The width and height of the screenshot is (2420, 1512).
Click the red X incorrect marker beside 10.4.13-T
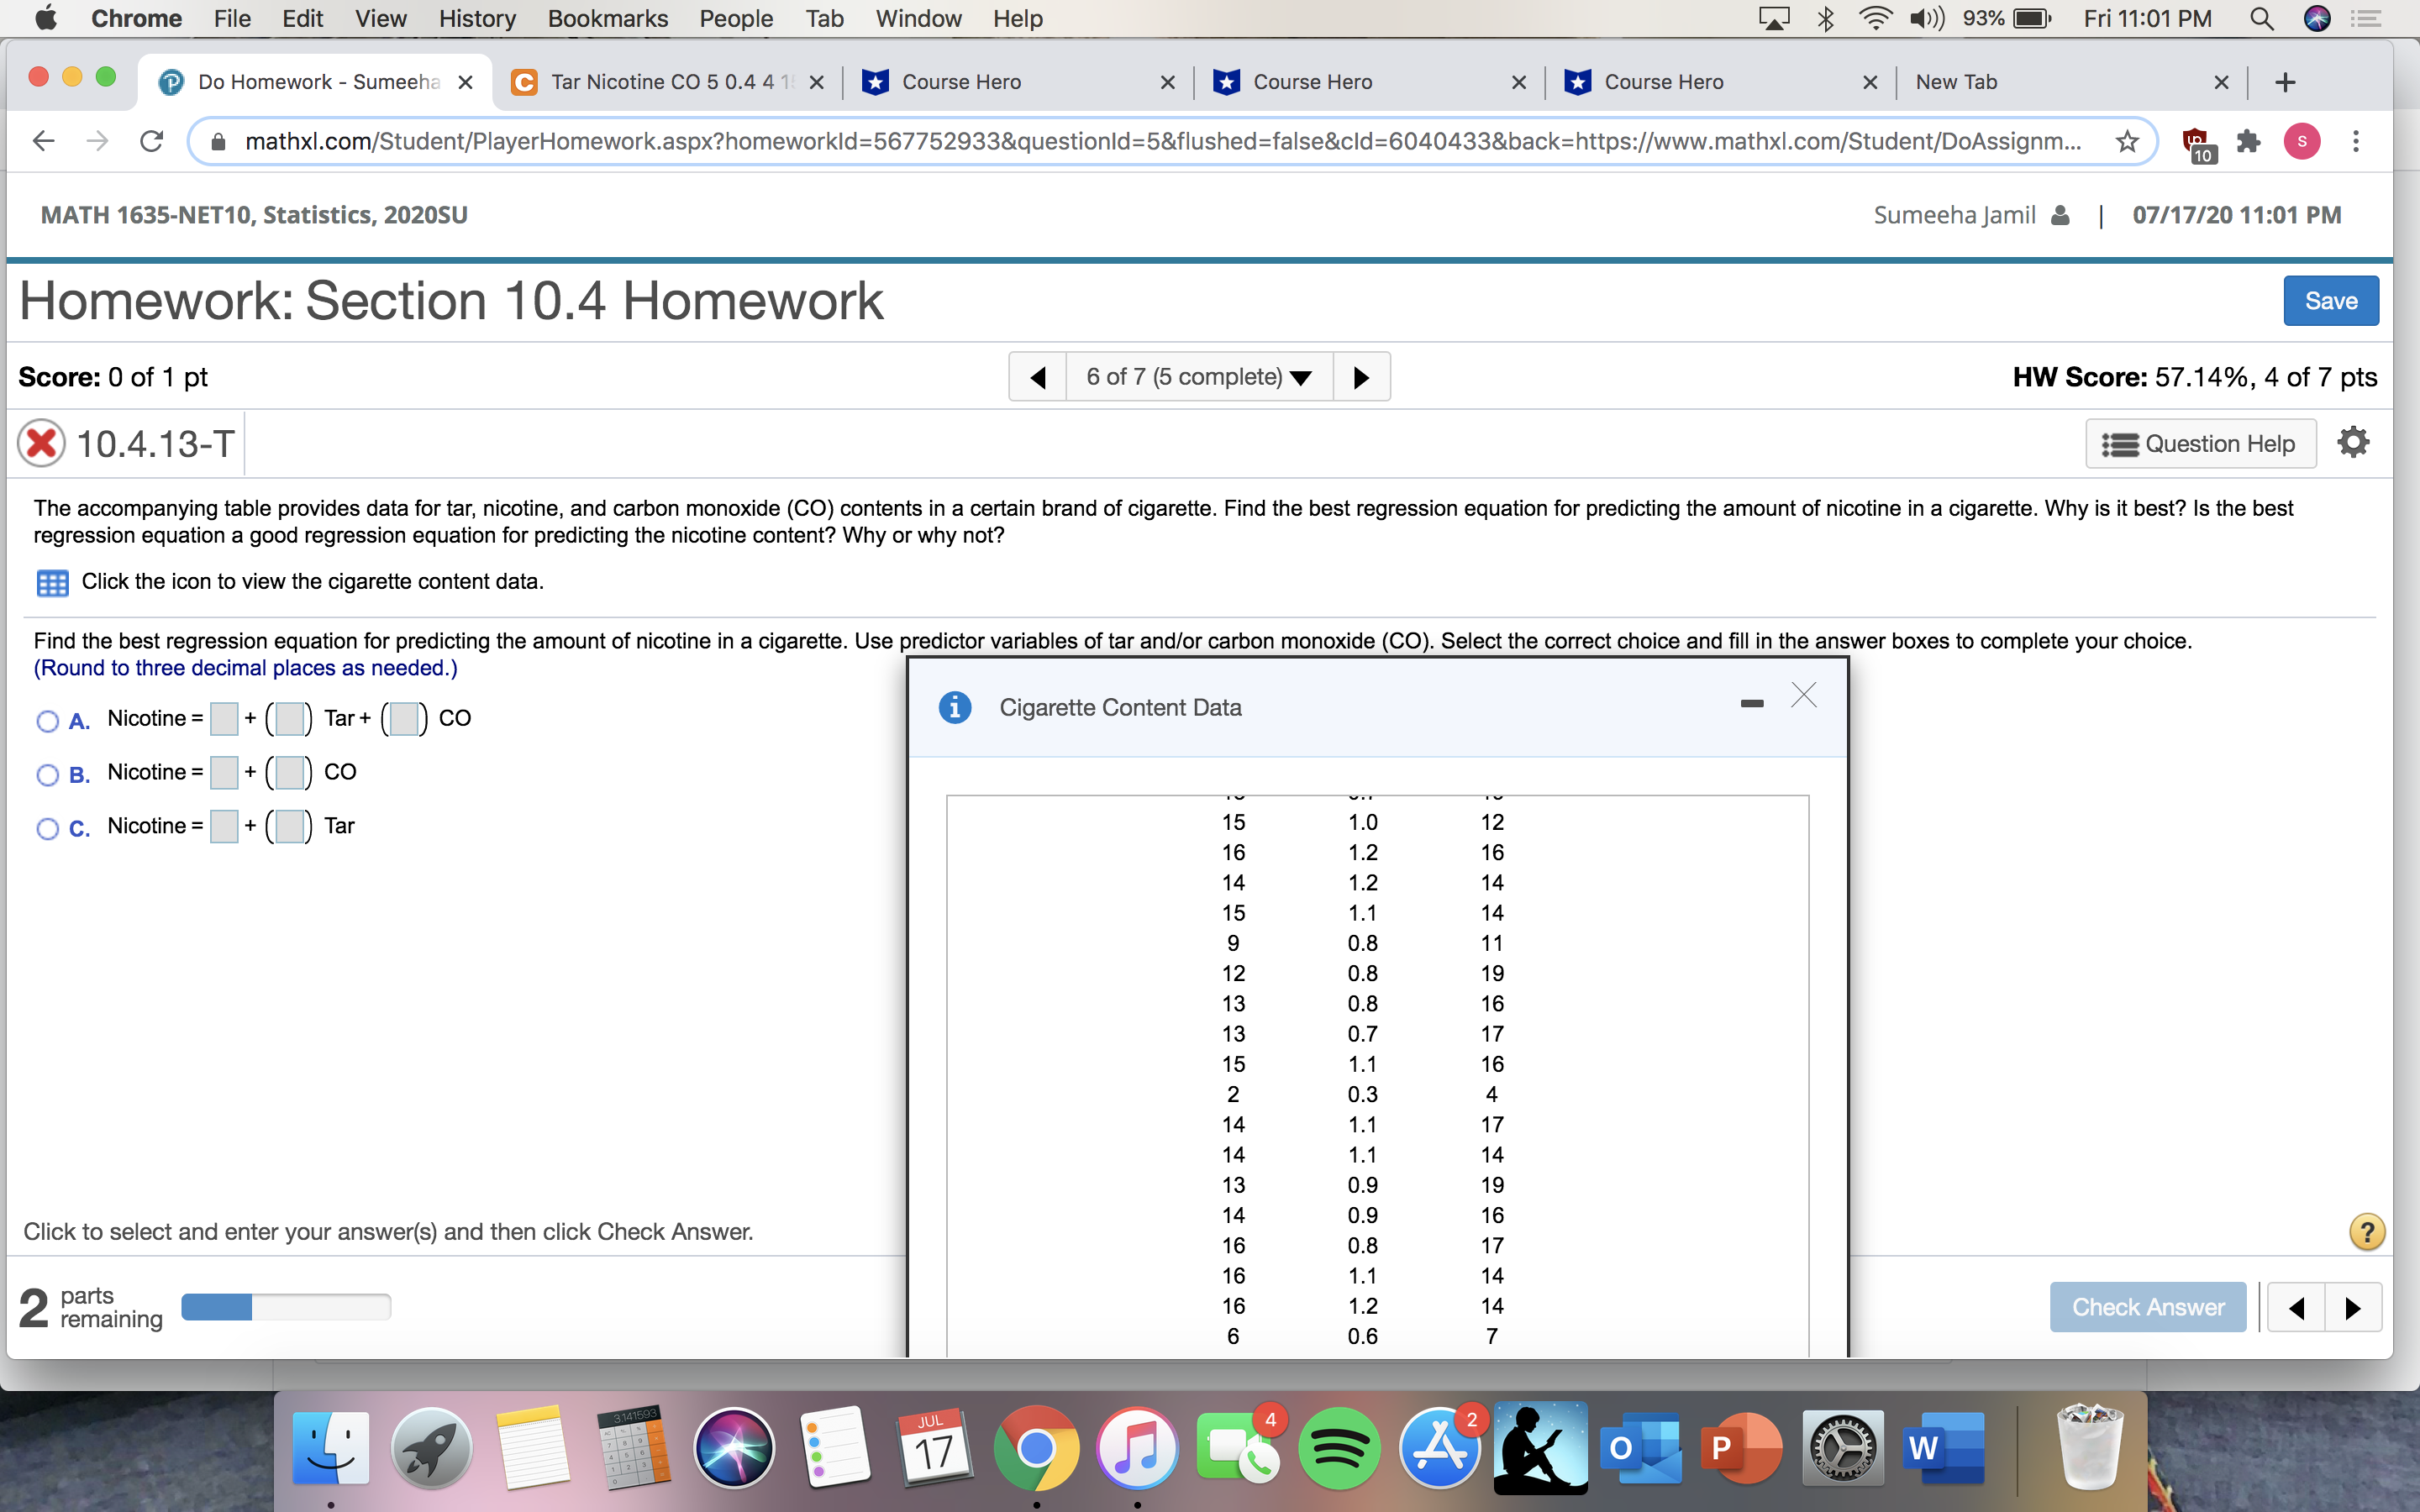pyautogui.click(x=40, y=442)
